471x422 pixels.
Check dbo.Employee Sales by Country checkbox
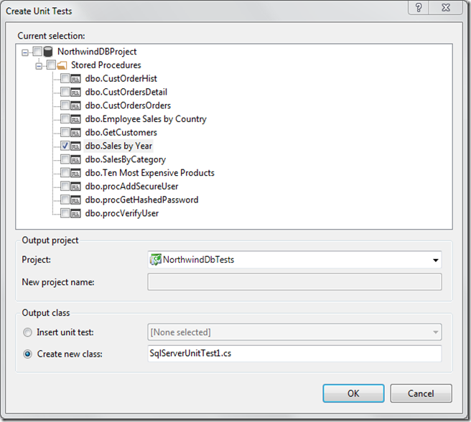pos(65,118)
